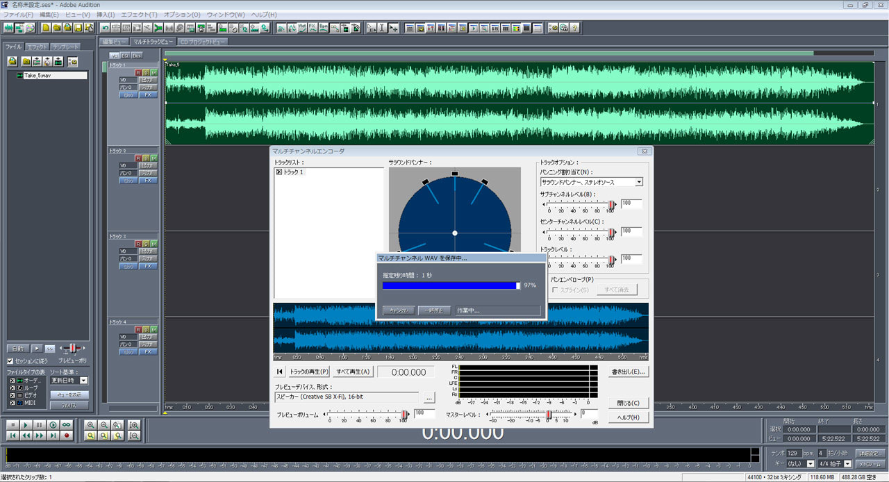The width and height of the screenshot is (889, 482).
Task: Open the エフェクト(T) menu
Action: pyautogui.click(x=139, y=15)
